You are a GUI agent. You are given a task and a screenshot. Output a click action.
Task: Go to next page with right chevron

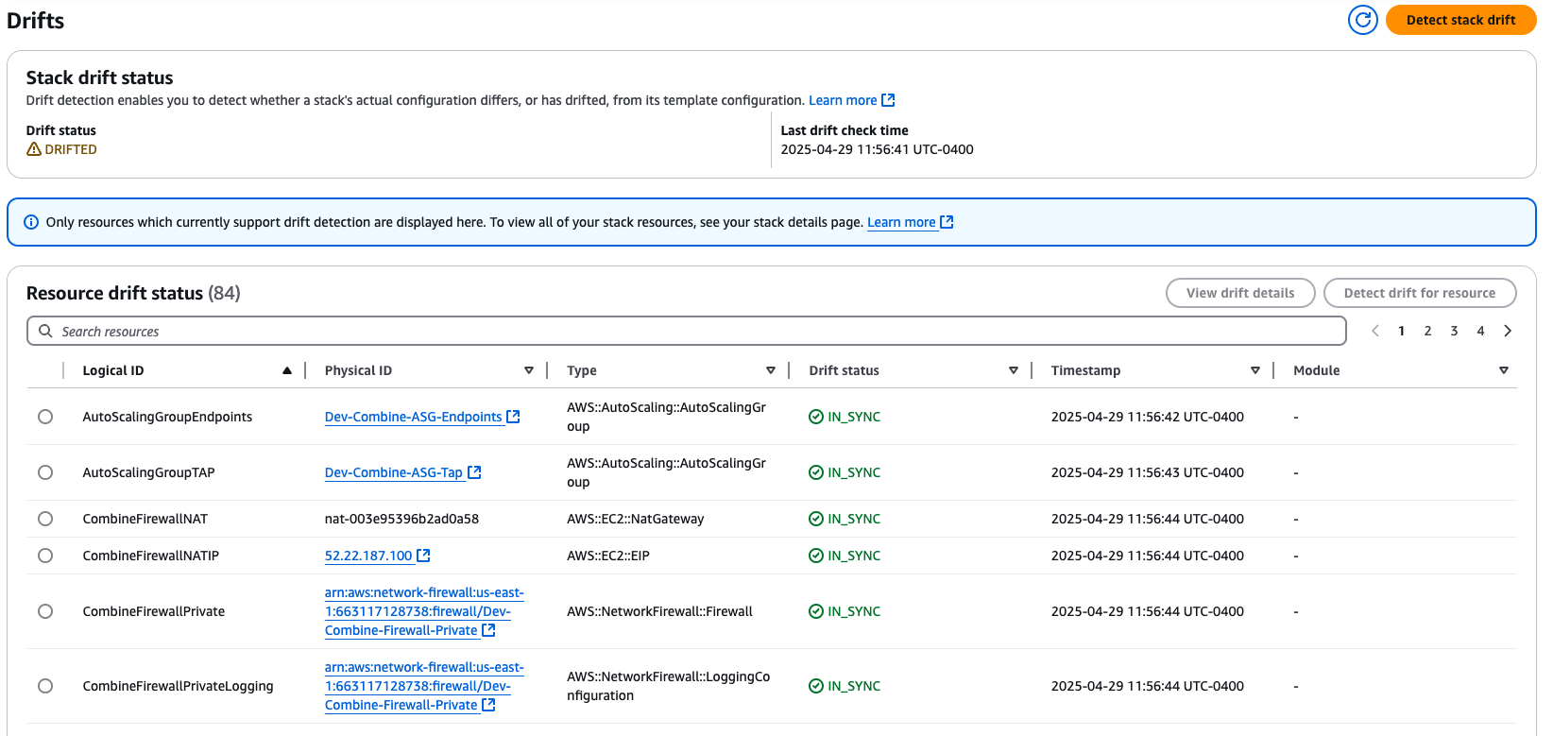tap(1508, 331)
